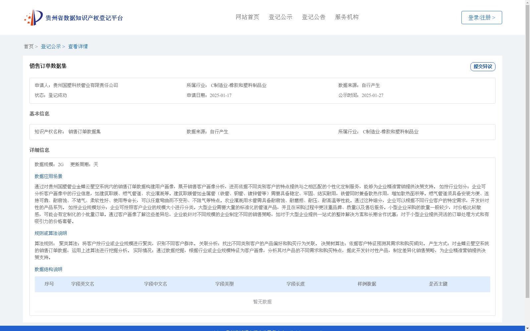Click the page heading 销售订单数据集
The image size is (530, 331).
48,66
